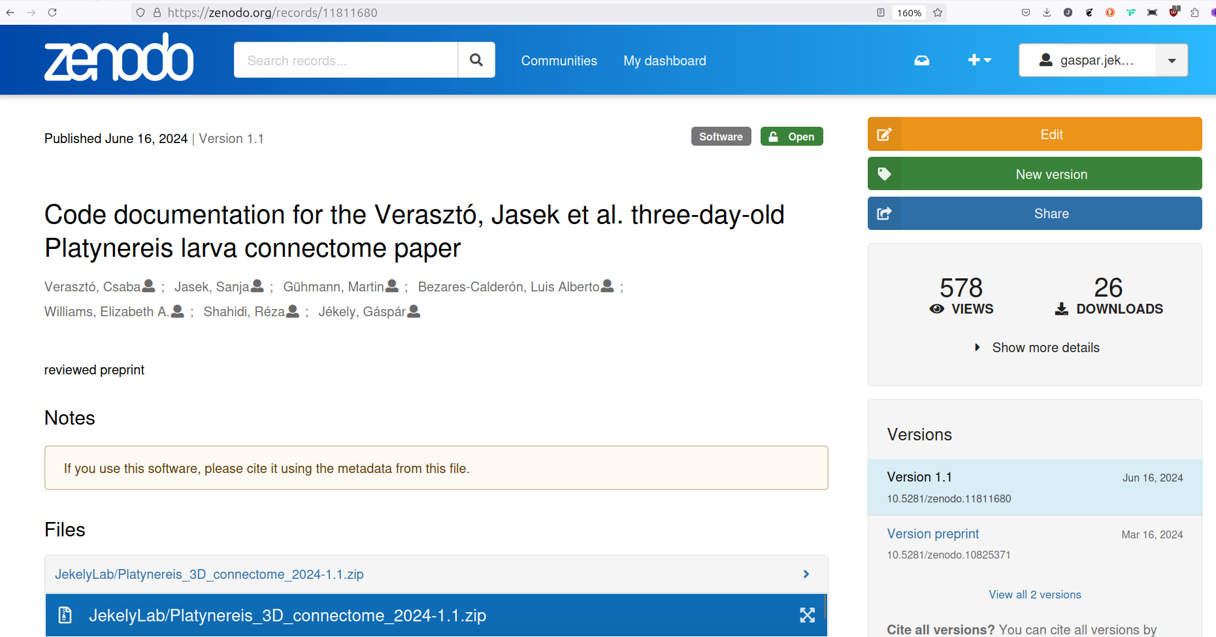
Task: Click the person icon next to Verasztó, Csaba
Action: 149,286
